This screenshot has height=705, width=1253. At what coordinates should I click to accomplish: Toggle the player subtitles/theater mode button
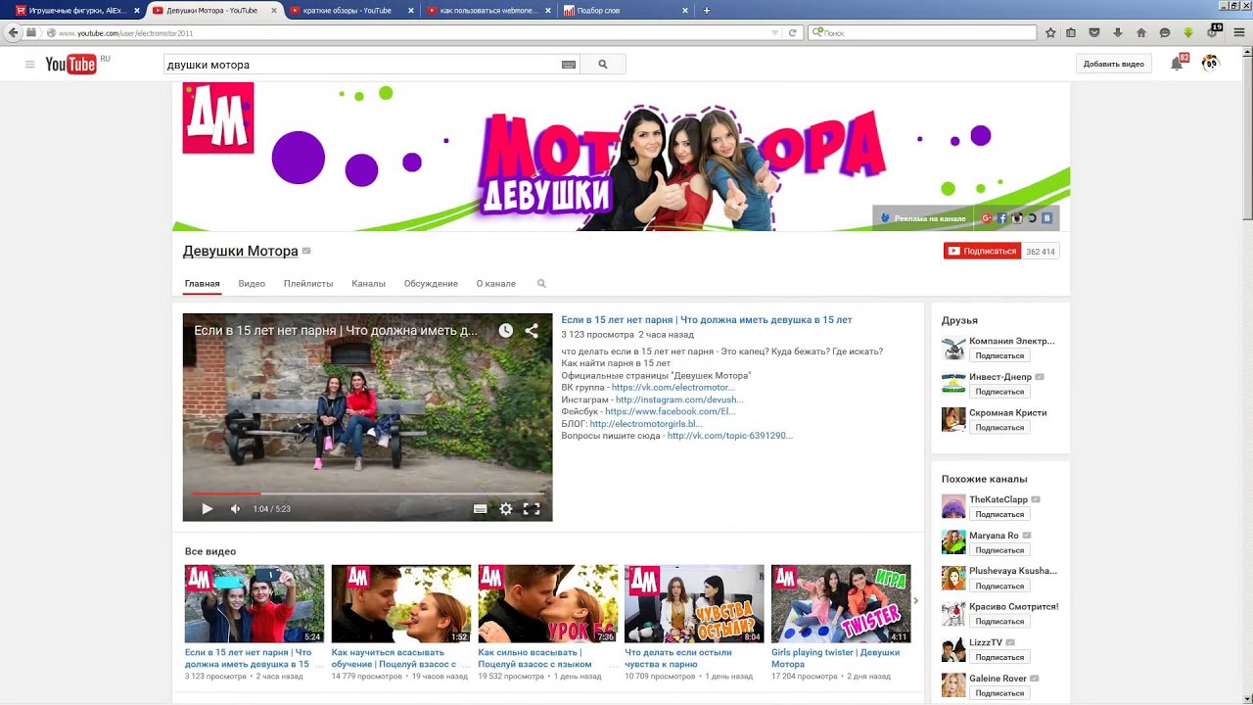tap(480, 509)
